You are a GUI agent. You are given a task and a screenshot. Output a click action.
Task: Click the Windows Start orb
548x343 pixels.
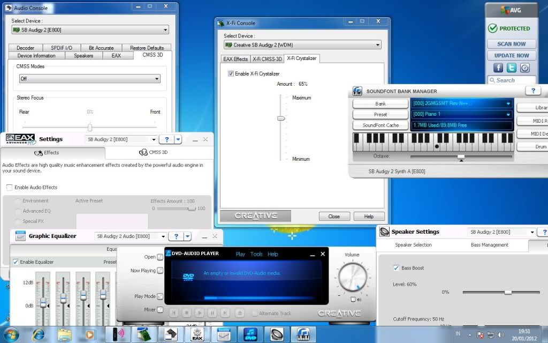(x=11, y=334)
